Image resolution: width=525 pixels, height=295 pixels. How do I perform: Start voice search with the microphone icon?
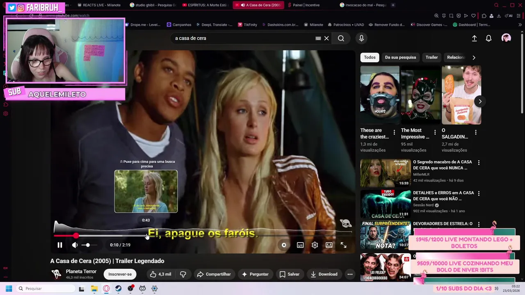coord(361,38)
